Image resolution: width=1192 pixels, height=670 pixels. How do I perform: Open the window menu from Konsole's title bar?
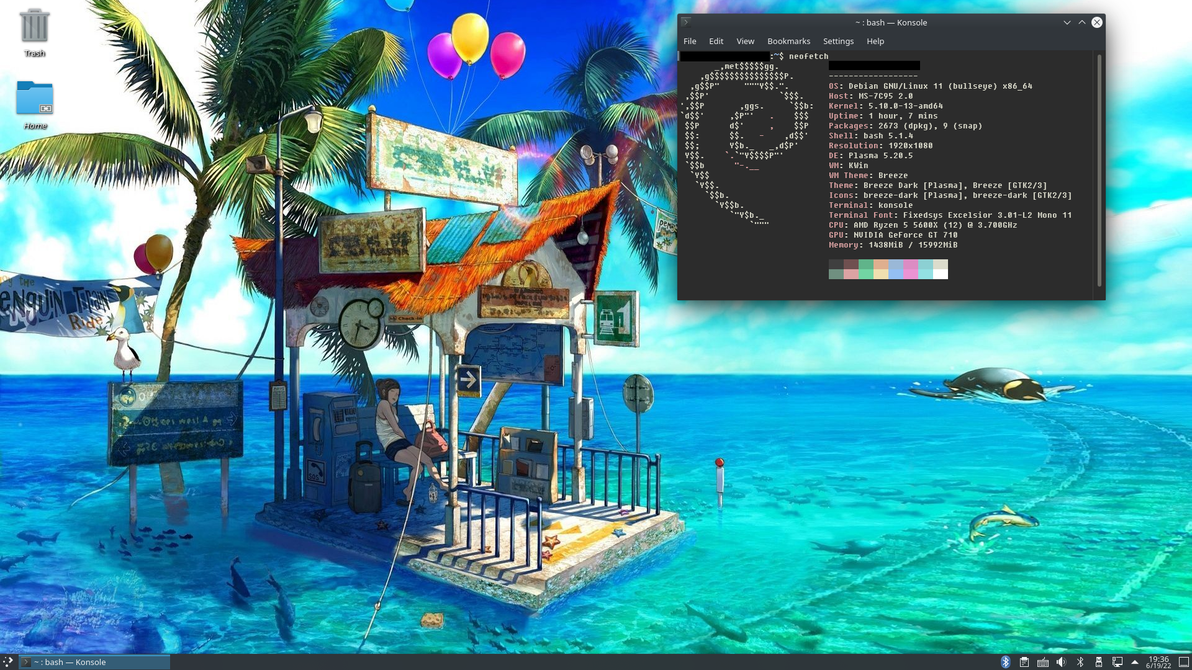685,22
